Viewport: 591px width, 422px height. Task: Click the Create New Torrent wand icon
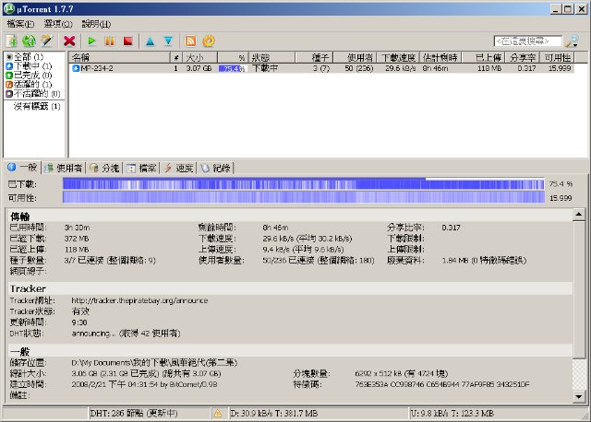47,41
